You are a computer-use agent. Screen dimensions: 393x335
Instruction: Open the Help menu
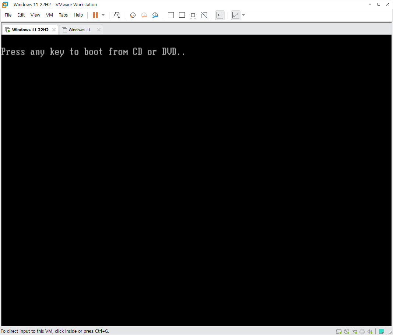point(78,15)
